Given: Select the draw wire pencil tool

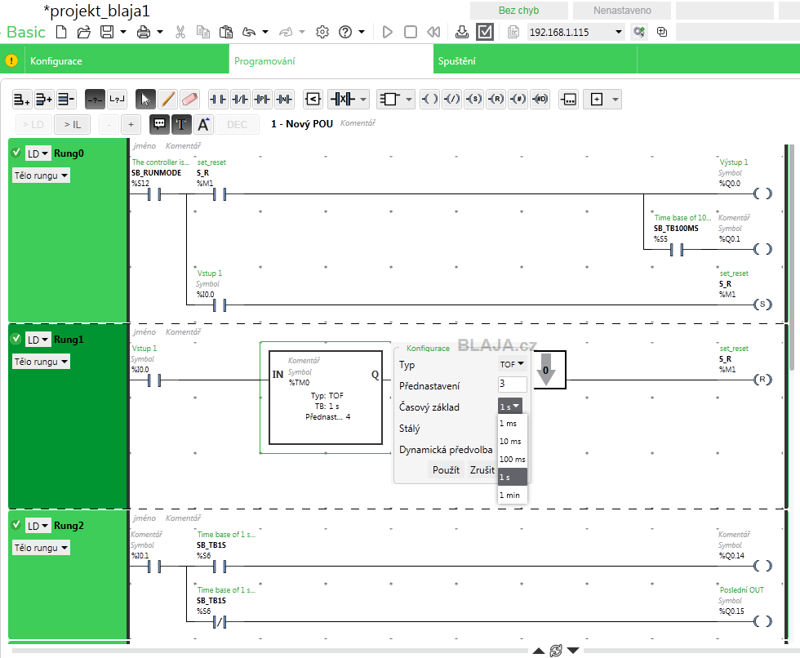Looking at the screenshot, I should 168,99.
